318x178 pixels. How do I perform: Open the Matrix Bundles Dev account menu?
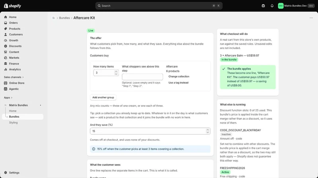pyautogui.click(x=296, y=6)
